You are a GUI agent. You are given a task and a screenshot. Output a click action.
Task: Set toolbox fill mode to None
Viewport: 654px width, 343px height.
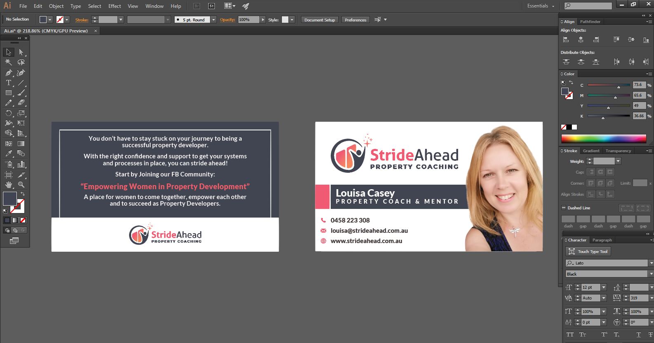23,220
